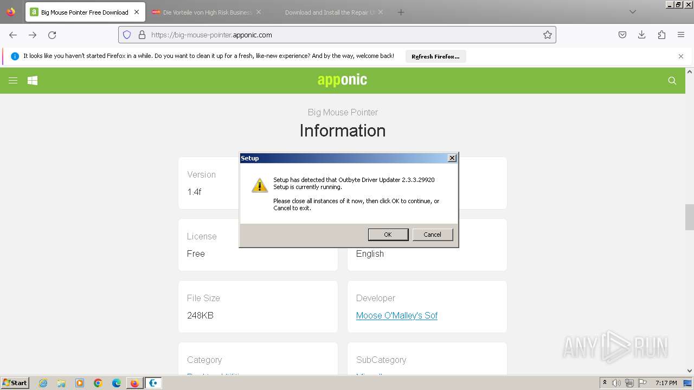This screenshot has height=390, width=694.
Task: Click Cancel in the Setup dialog
Action: (432, 235)
